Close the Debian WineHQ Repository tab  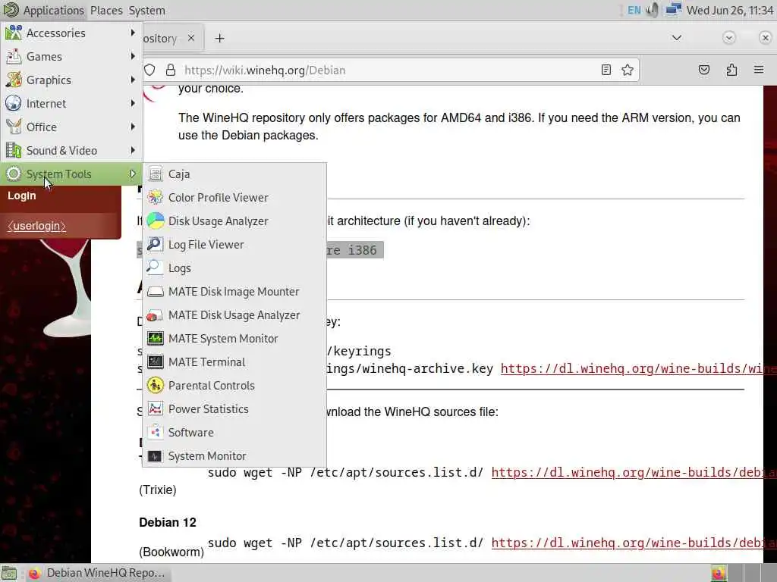pyautogui.click(x=191, y=38)
